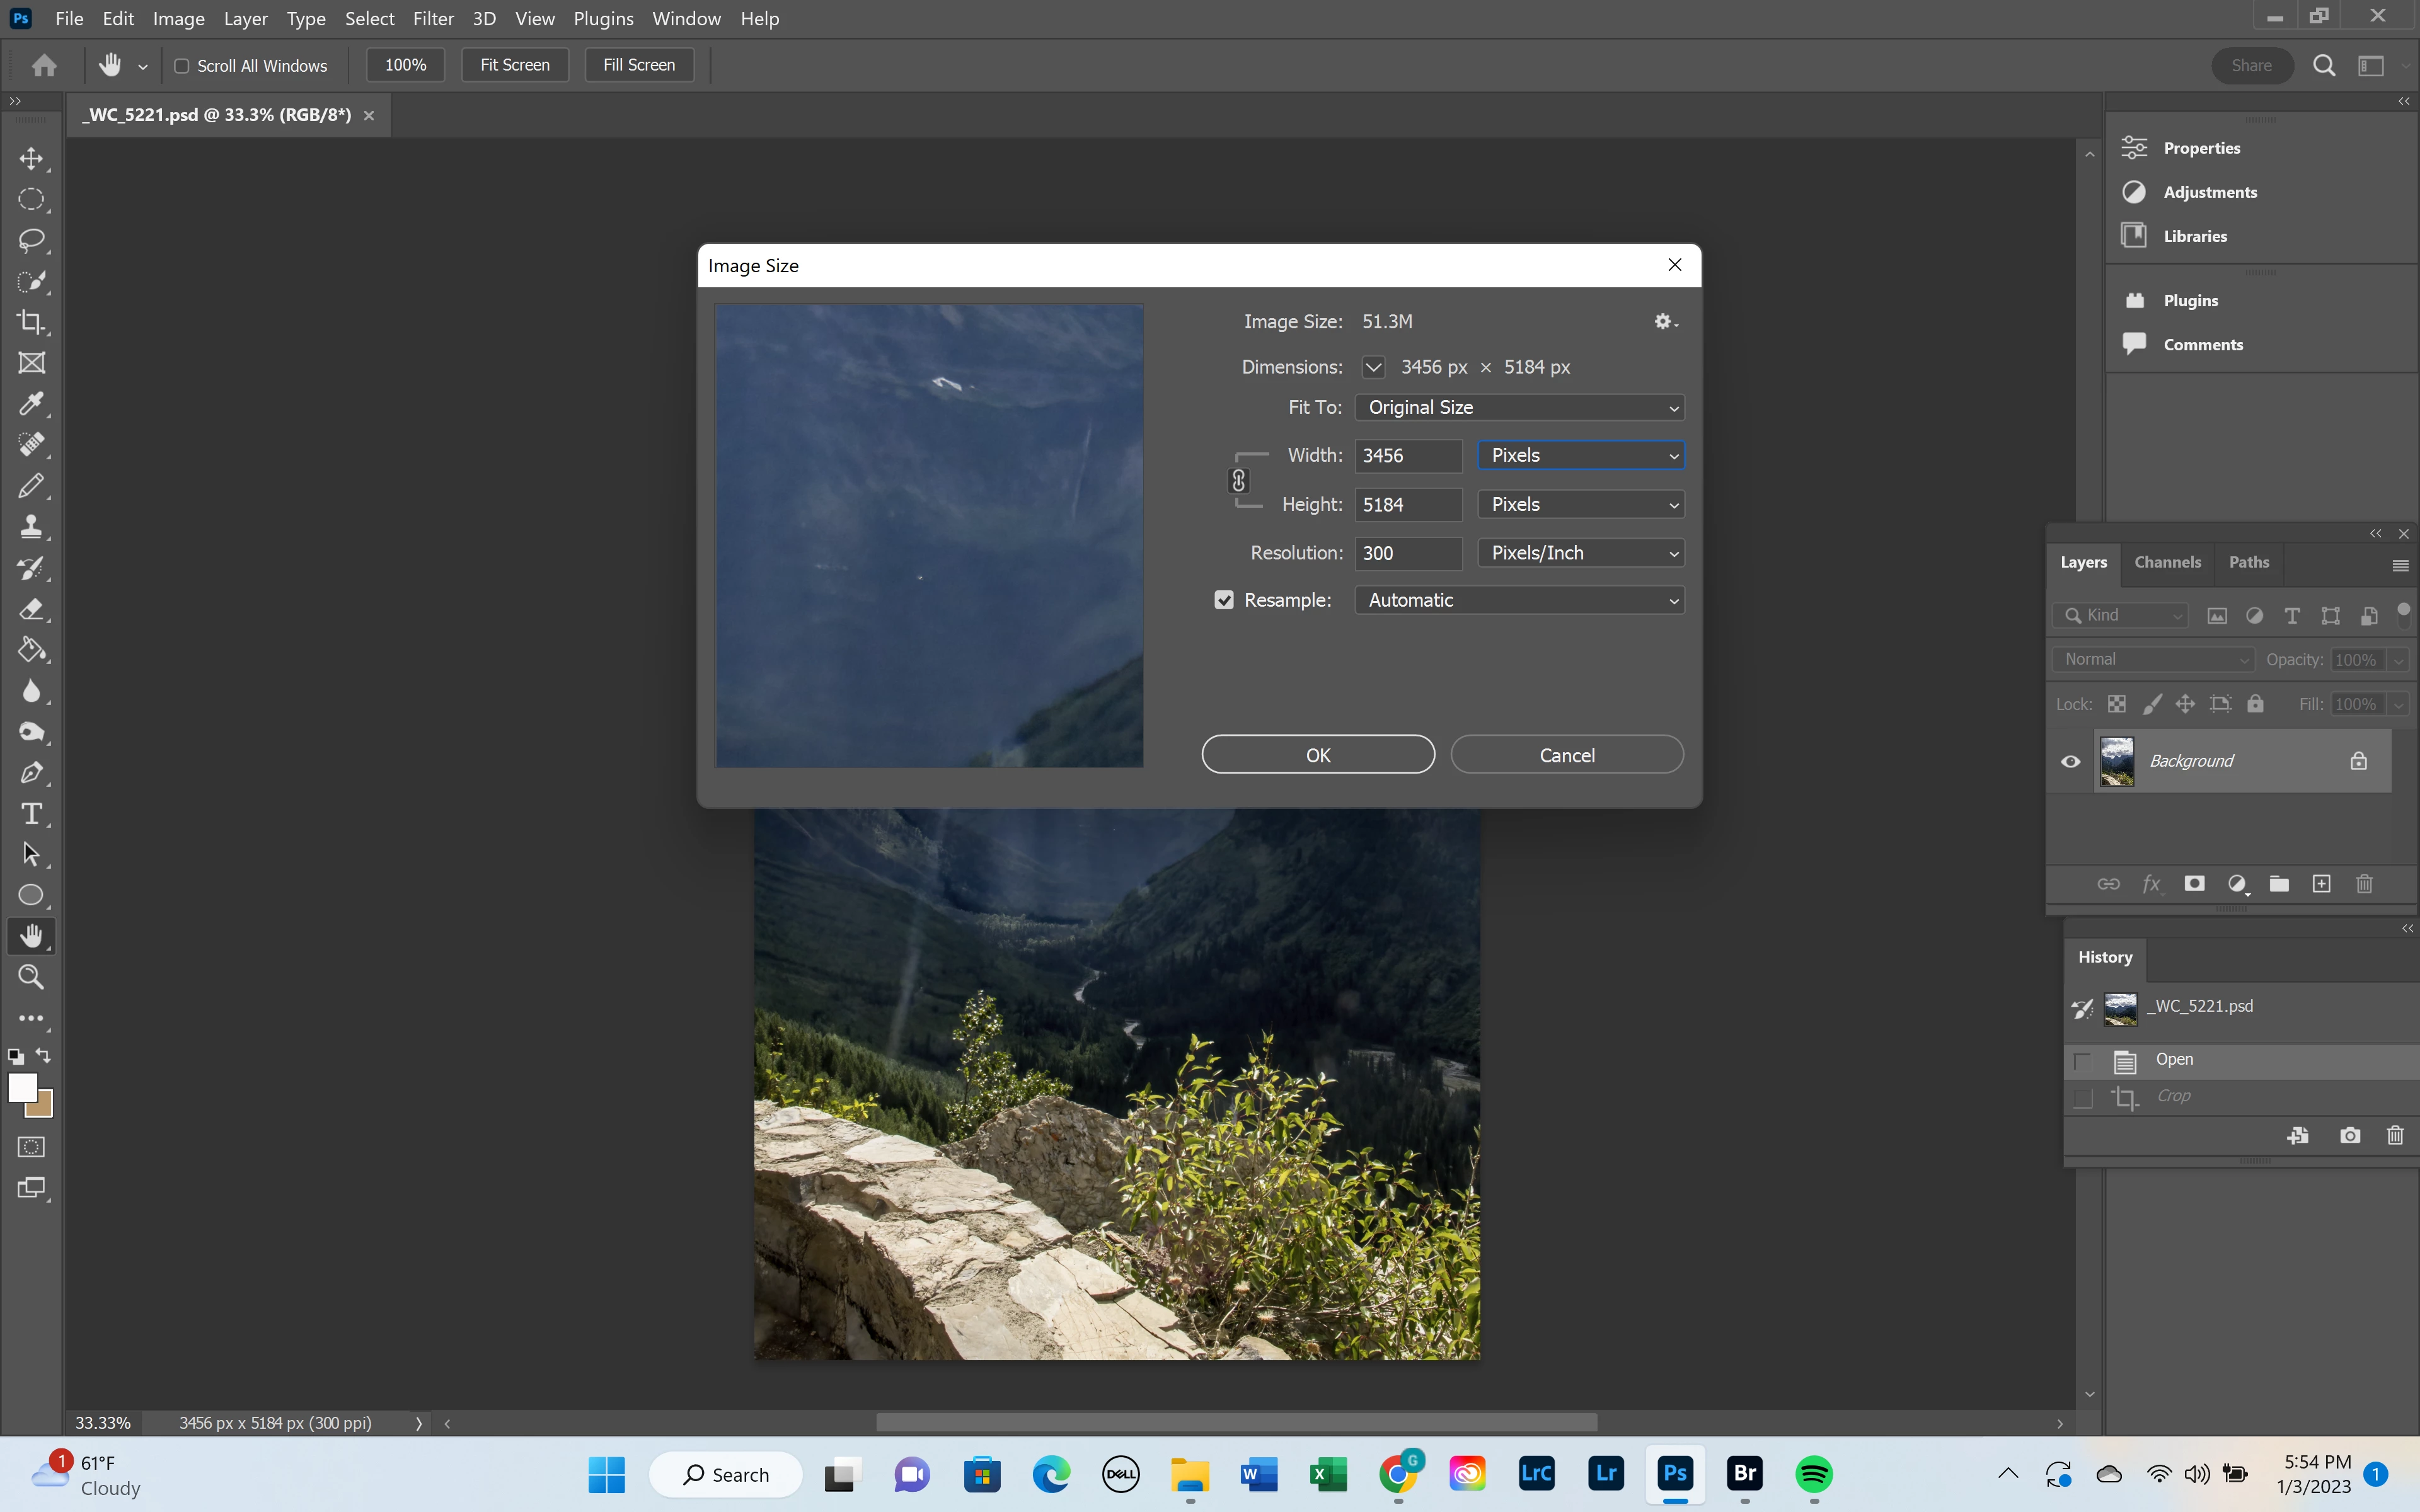The height and width of the screenshot is (1512, 2420).
Task: Switch to the Channels tab
Action: click(2167, 562)
